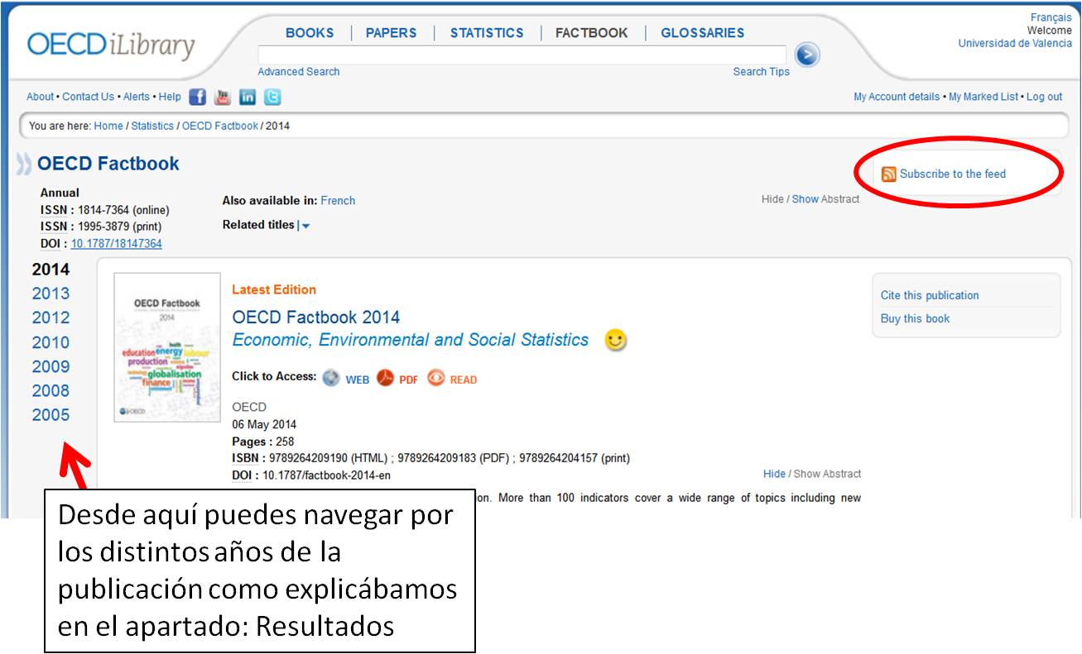The width and height of the screenshot is (1082, 654).
Task: Open the GLOSSARIES tab
Action: point(703,33)
